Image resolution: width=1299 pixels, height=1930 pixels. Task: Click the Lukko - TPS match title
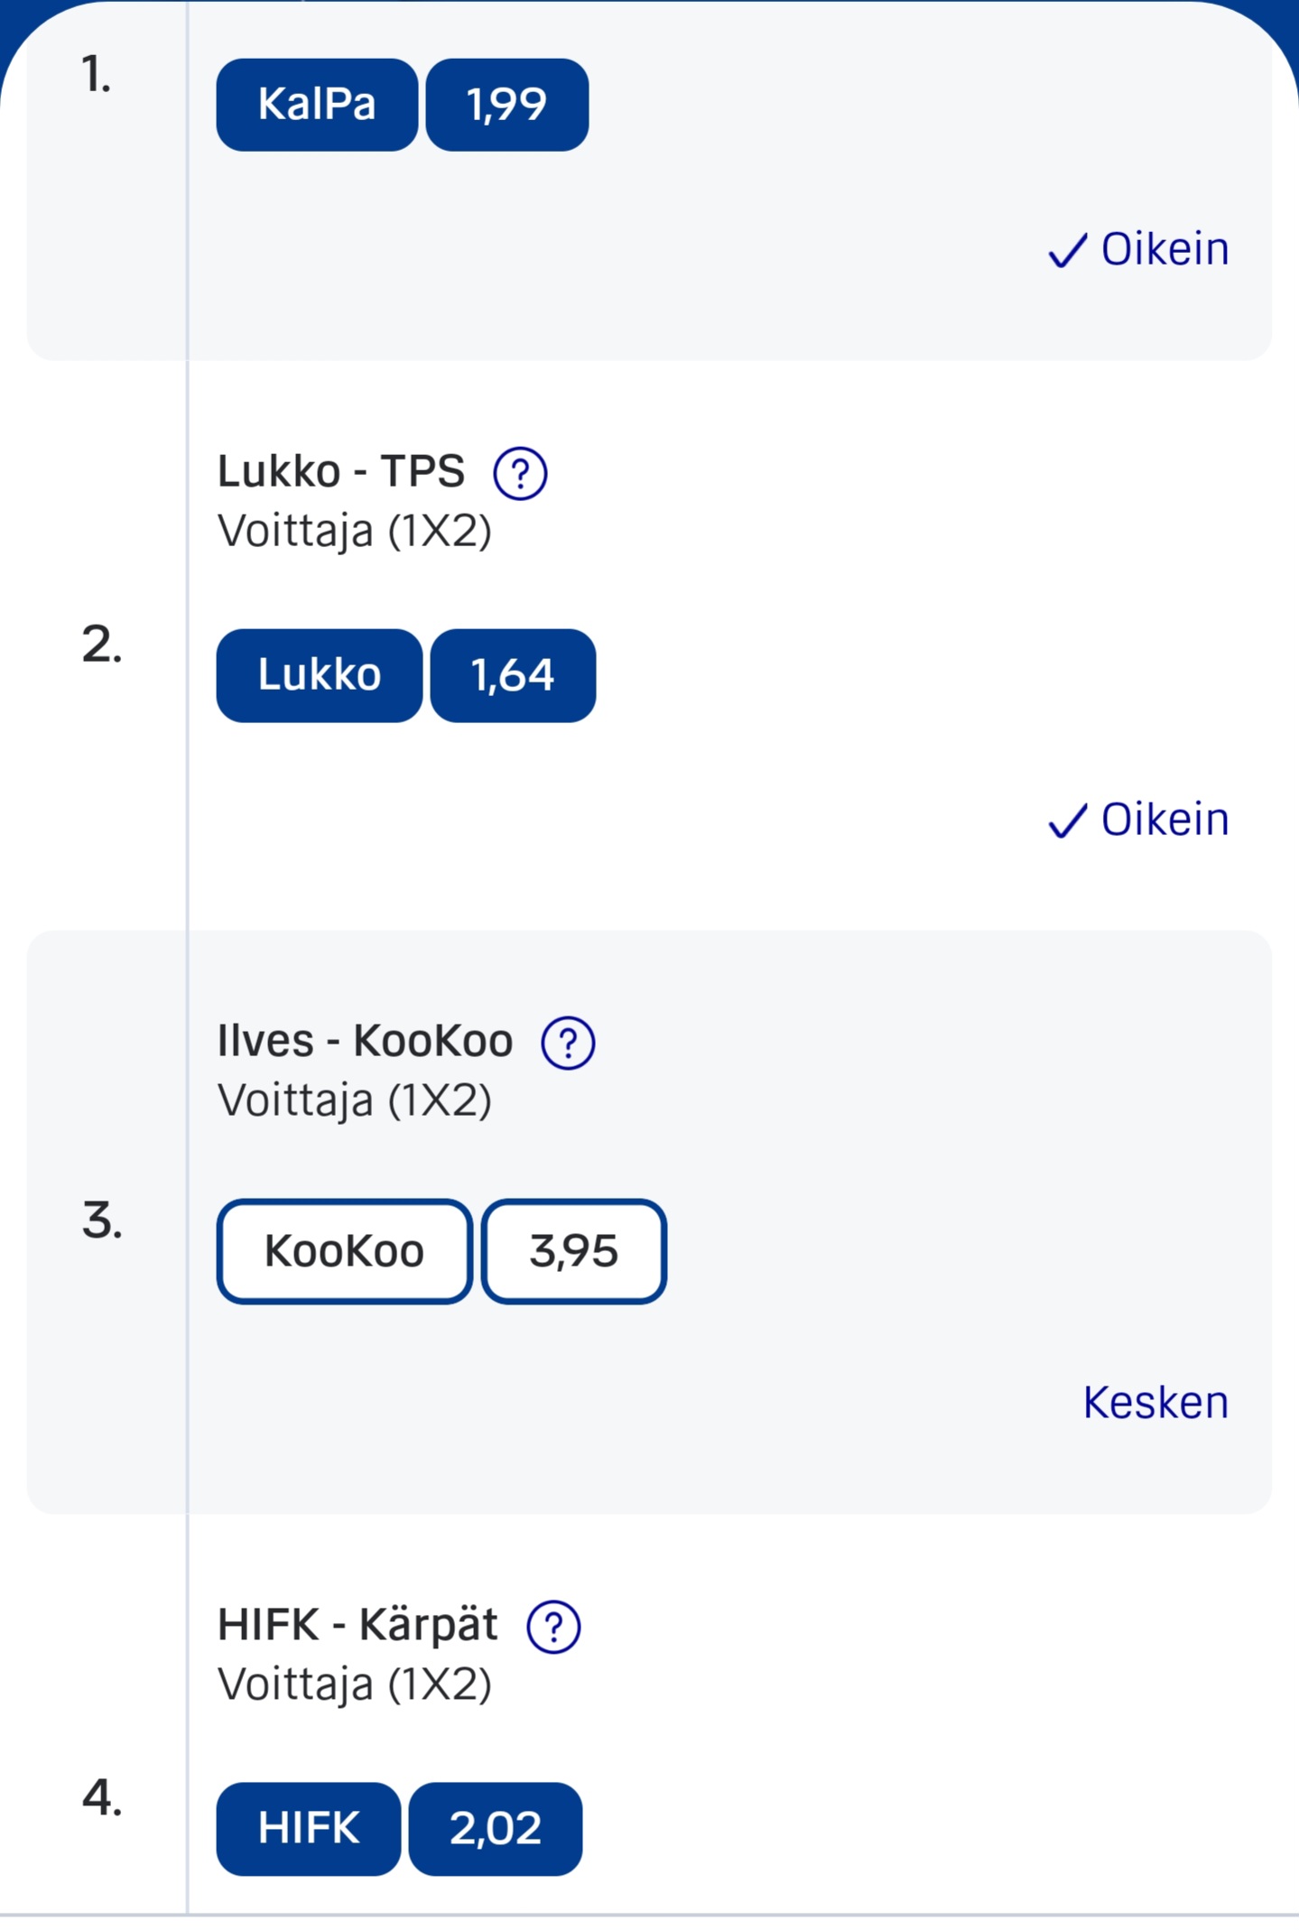341,471
